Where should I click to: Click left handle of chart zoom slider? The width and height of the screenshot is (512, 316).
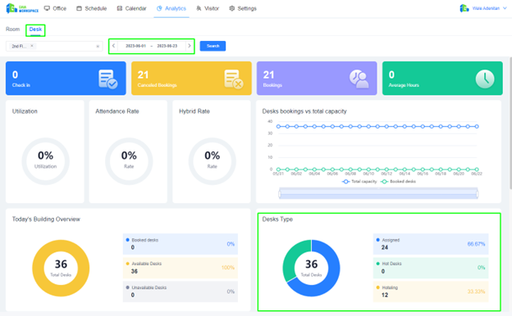pyautogui.click(x=280, y=194)
